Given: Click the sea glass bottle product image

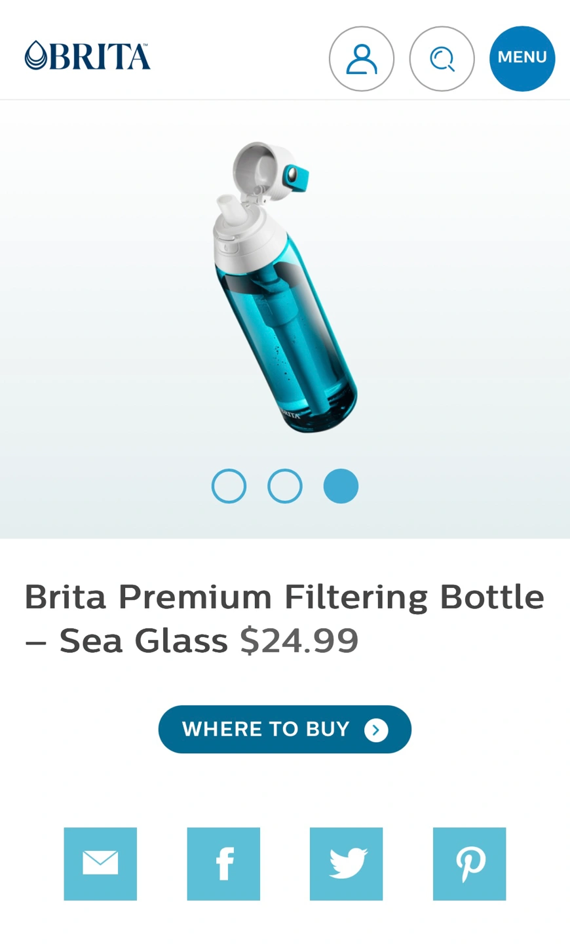Looking at the screenshot, I should click(x=286, y=286).
